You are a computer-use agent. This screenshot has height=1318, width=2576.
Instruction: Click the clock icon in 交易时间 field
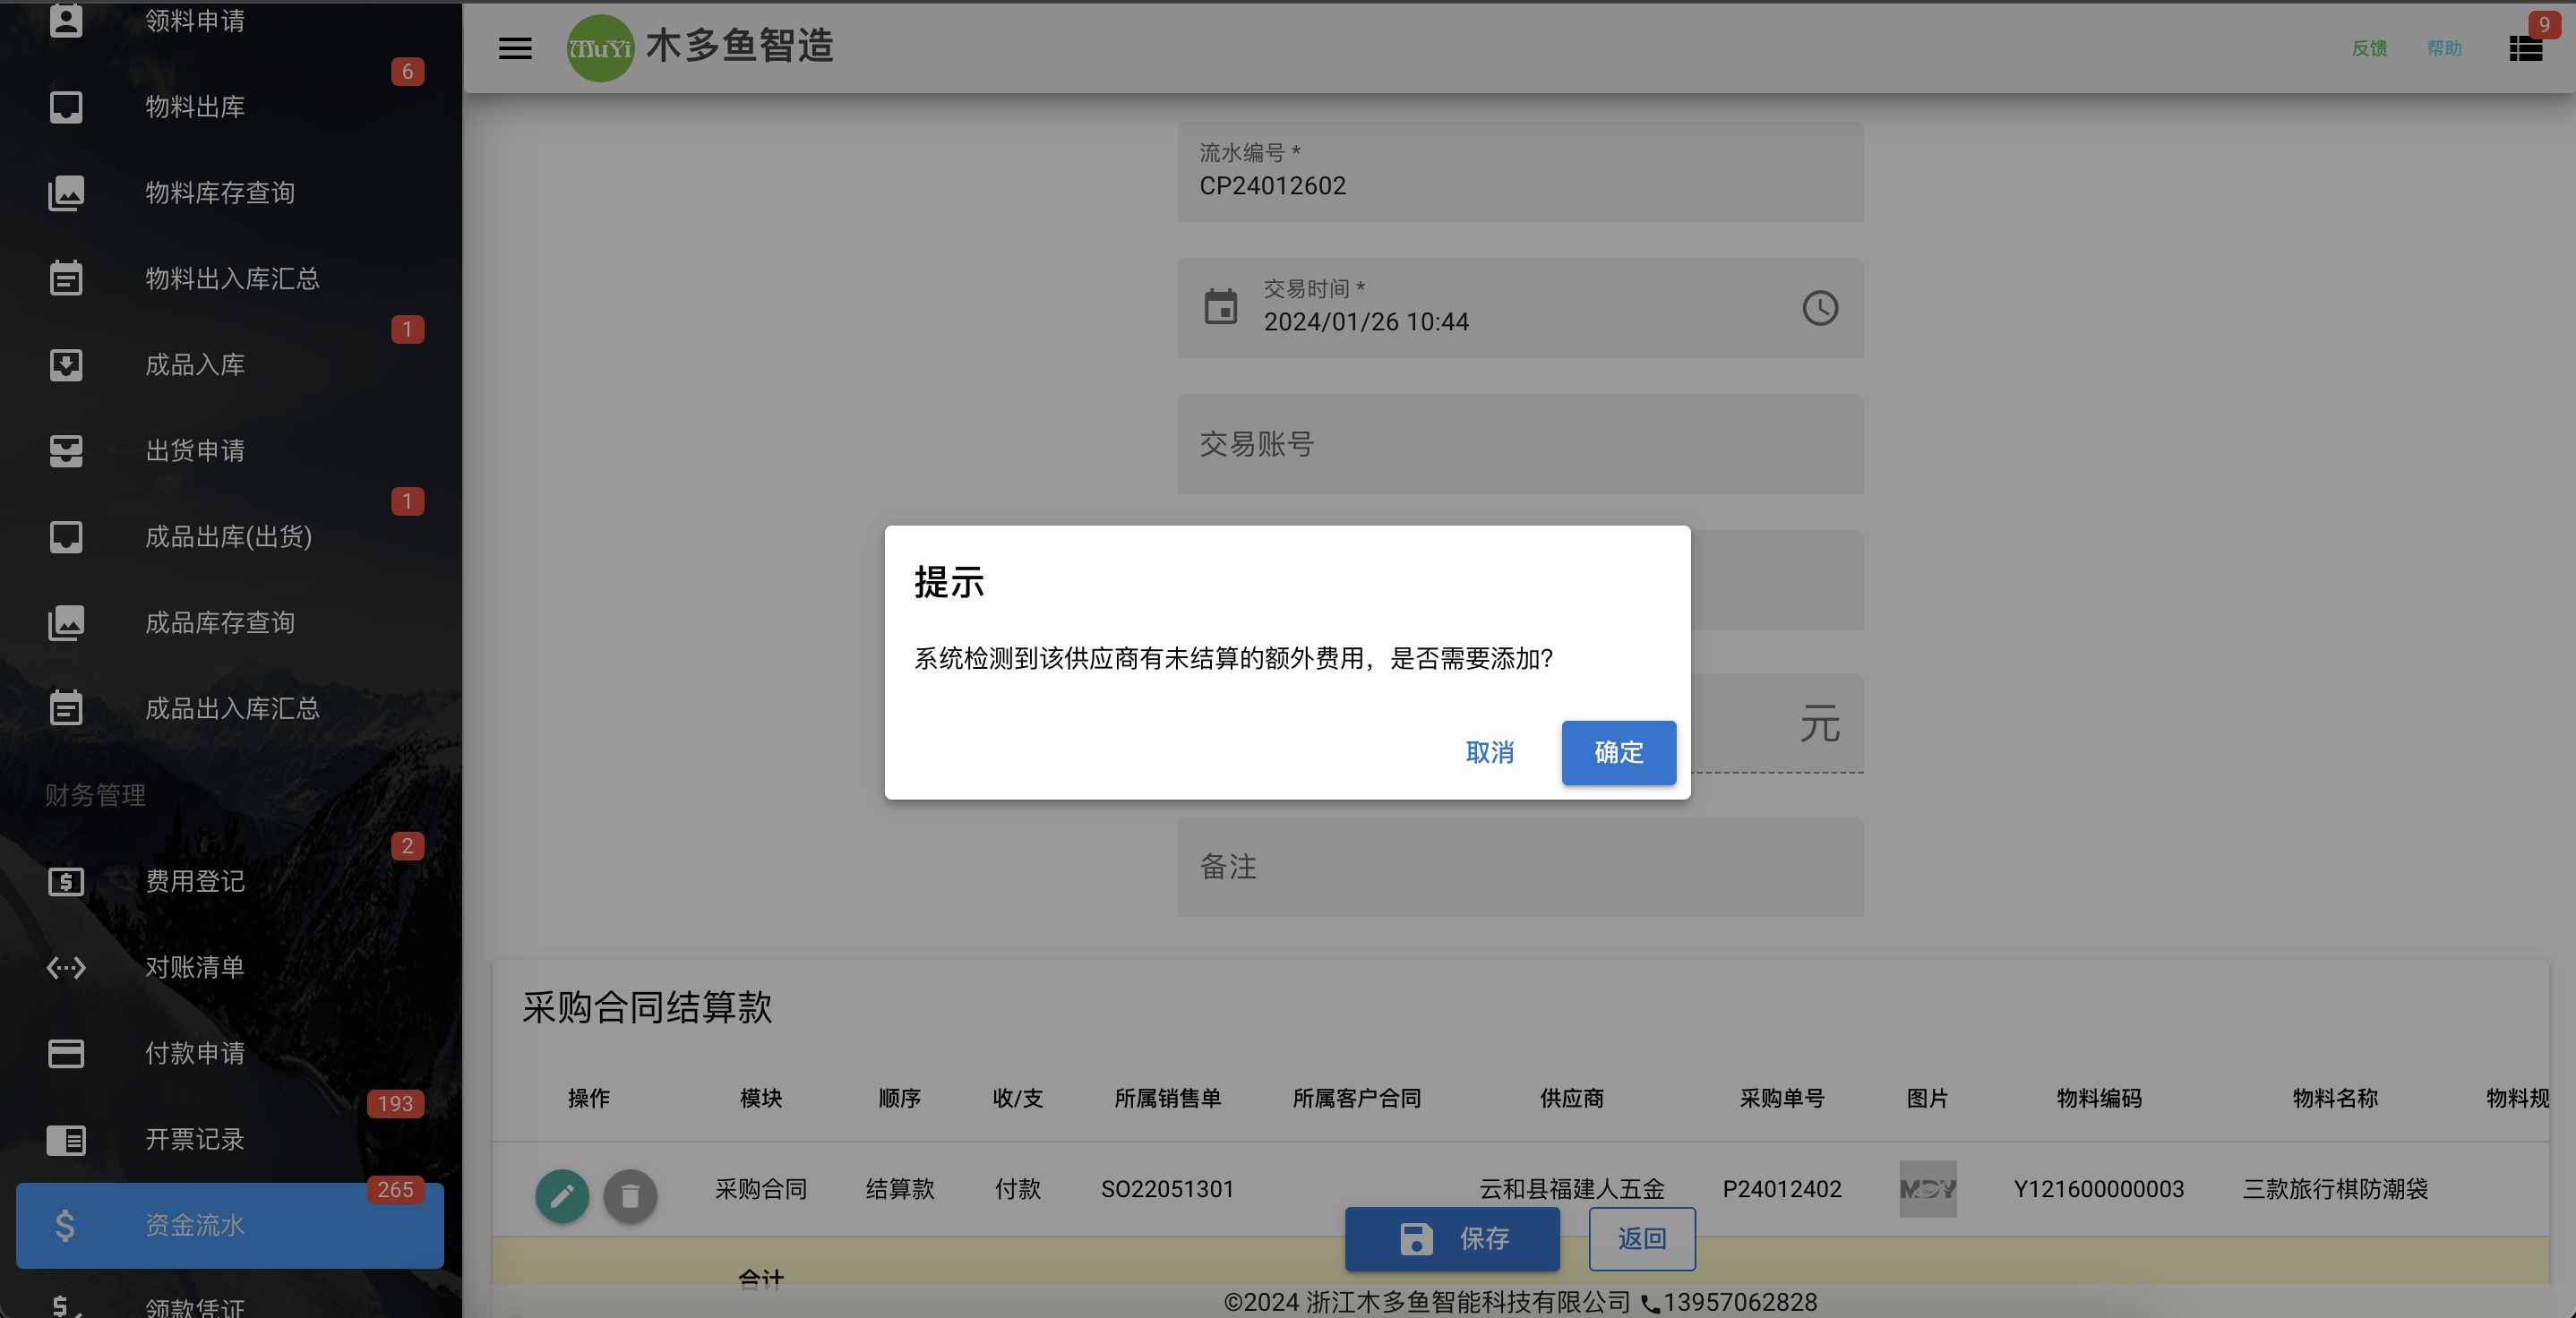click(x=1819, y=308)
